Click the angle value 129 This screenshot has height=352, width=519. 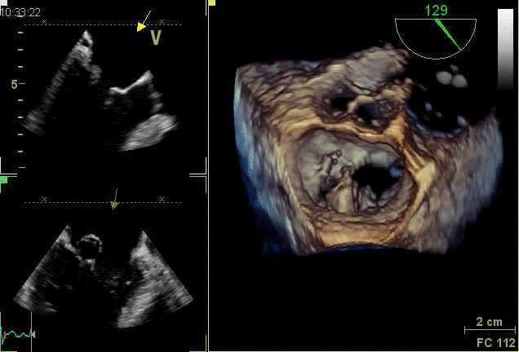click(x=436, y=11)
